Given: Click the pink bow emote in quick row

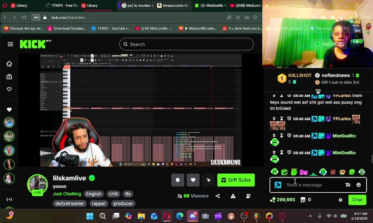Looking at the screenshot, I should [x=304, y=172].
